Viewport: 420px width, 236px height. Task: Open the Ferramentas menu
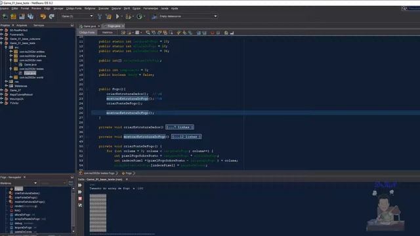(x=150, y=9)
